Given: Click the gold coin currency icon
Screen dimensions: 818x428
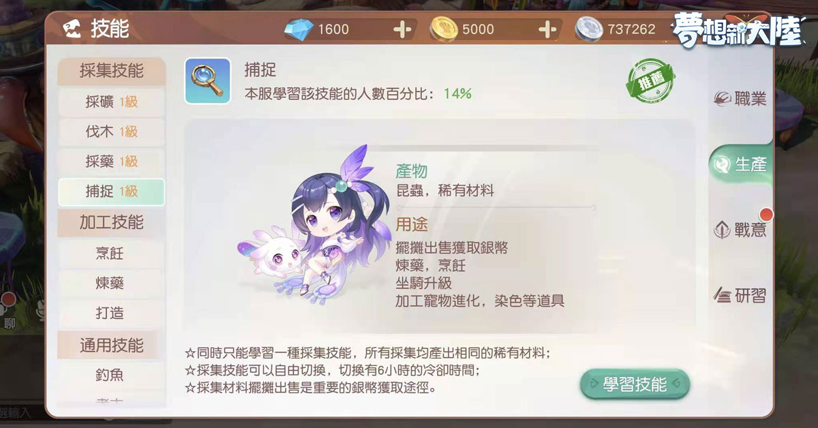Looking at the screenshot, I should (x=444, y=29).
